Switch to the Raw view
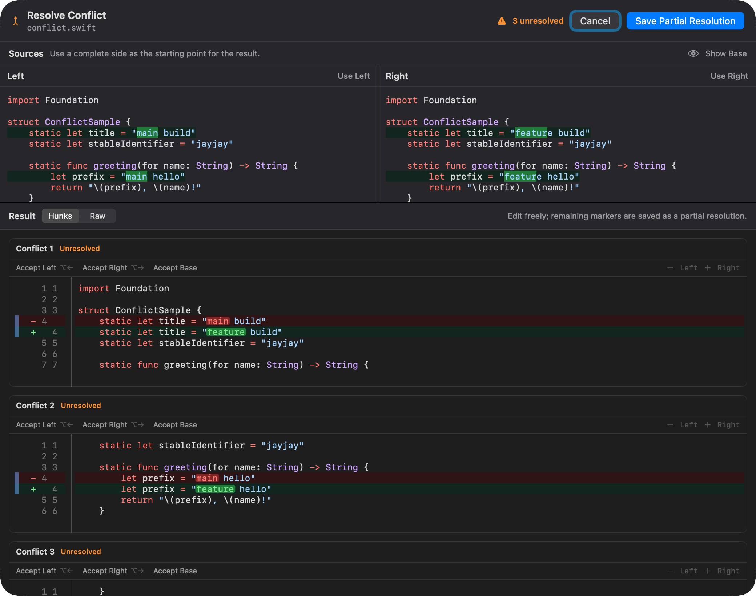The image size is (756, 596). pyautogui.click(x=97, y=216)
